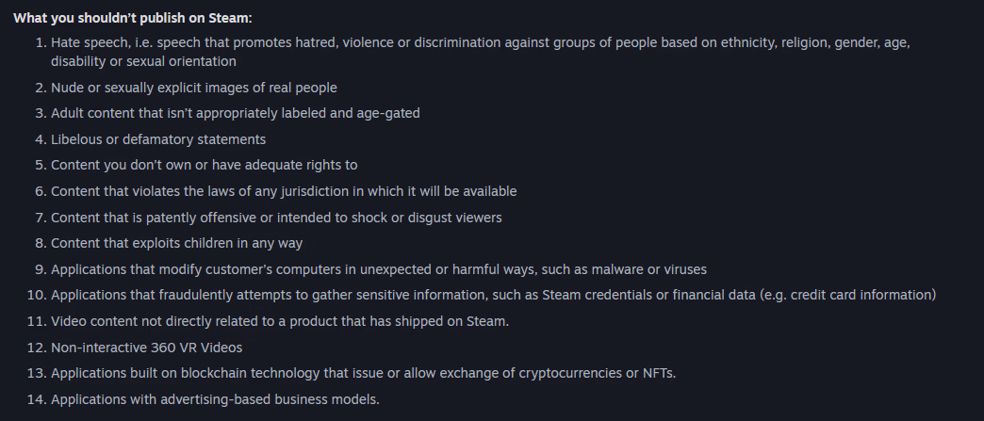
Task: Select the patently offensive content rule
Action: pos(276,218)
